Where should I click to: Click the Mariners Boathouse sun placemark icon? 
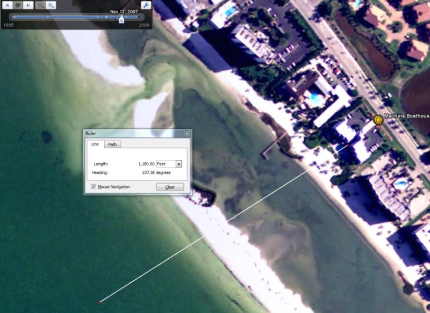(x=378, y=119)
